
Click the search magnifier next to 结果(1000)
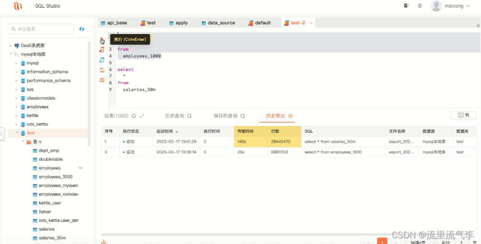(x=134, y=116)
